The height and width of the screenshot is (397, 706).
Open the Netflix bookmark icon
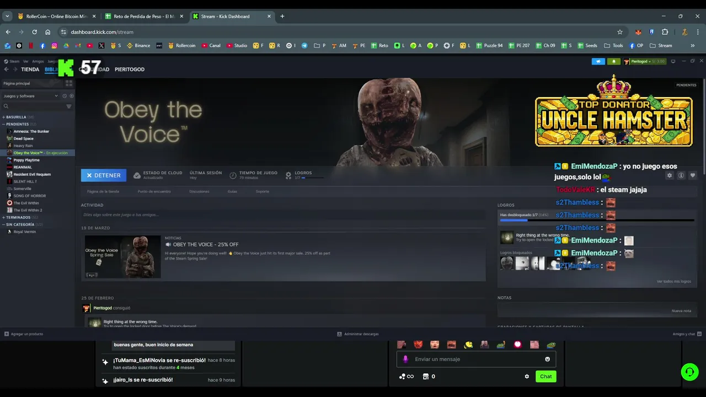click(x=31, y=46)
